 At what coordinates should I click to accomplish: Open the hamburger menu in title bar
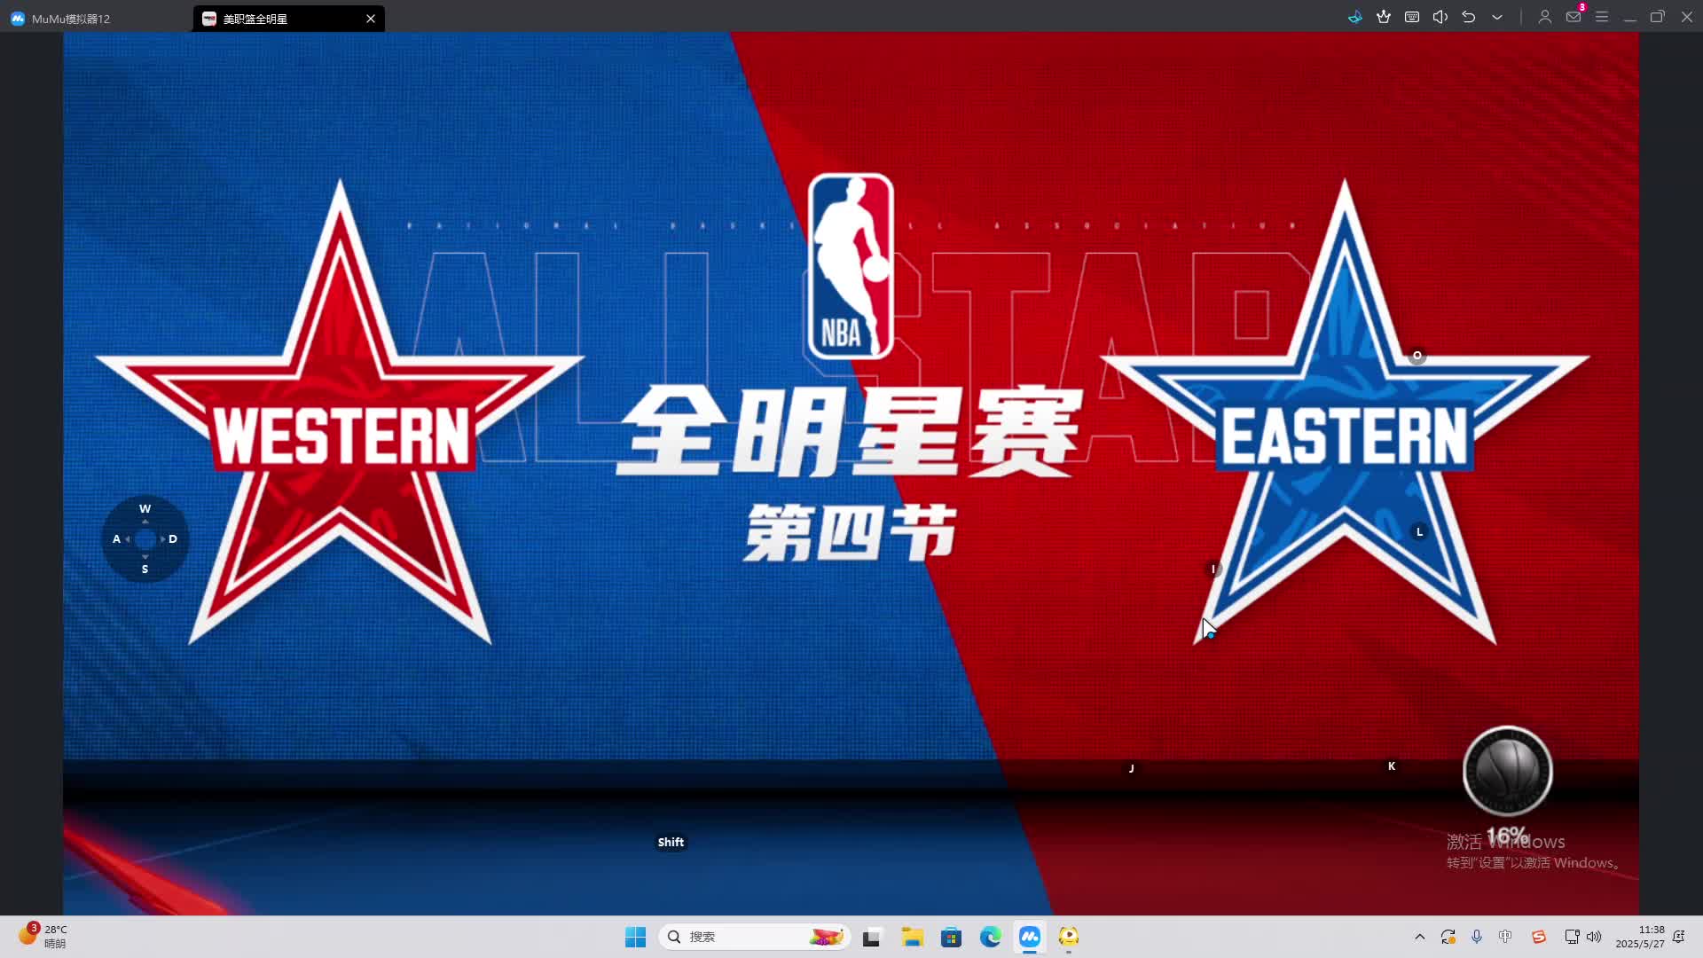1602,17
